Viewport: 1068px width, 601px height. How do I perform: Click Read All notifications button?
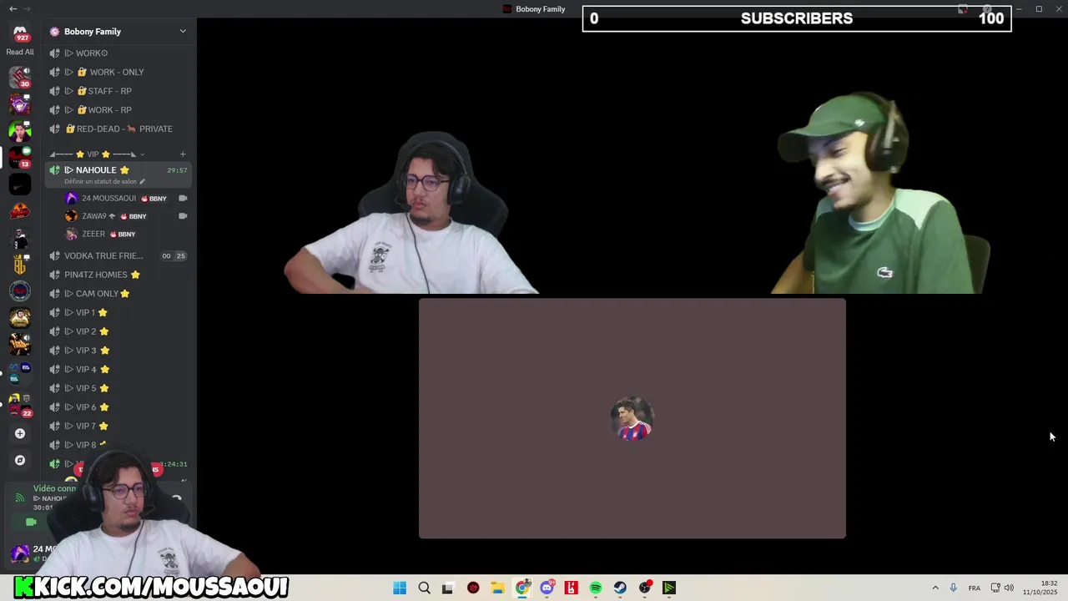20,52
